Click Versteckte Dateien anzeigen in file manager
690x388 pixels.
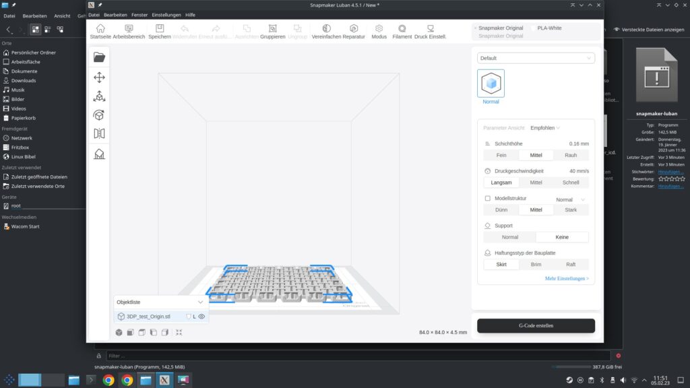click(x=649, y=30)
